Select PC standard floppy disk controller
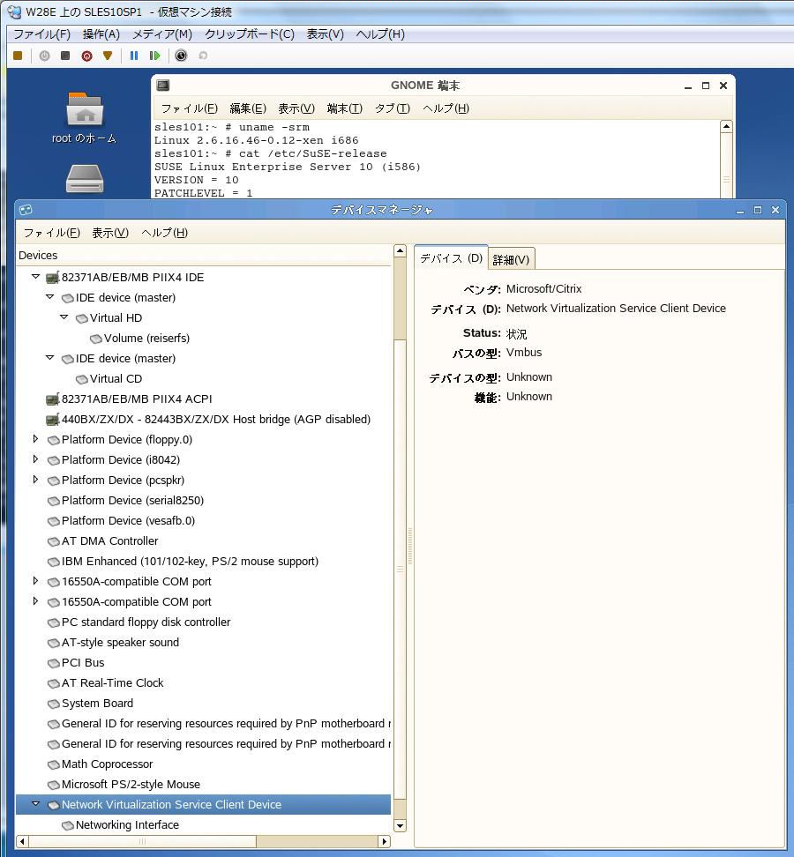 point(204,622)
